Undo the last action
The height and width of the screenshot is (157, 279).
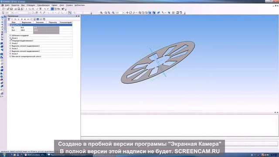[45, 9]
